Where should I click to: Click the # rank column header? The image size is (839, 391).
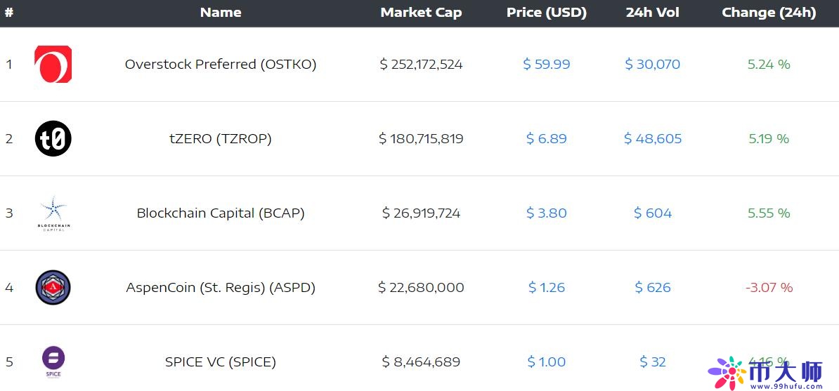[x=8, y=13]
